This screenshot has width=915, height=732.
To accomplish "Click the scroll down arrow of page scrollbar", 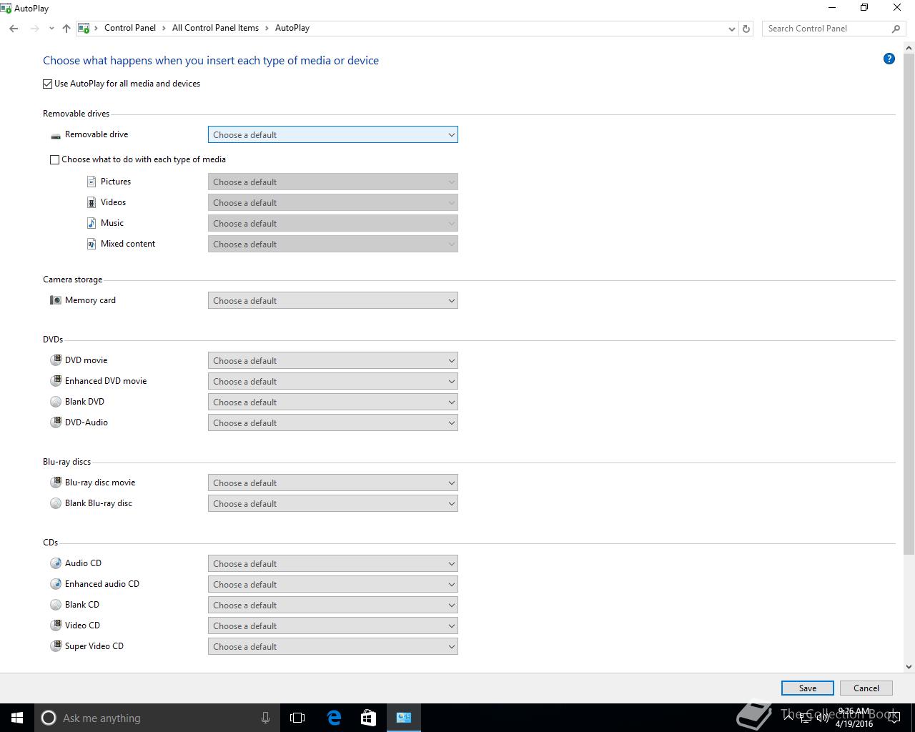I will coord(909,667).
